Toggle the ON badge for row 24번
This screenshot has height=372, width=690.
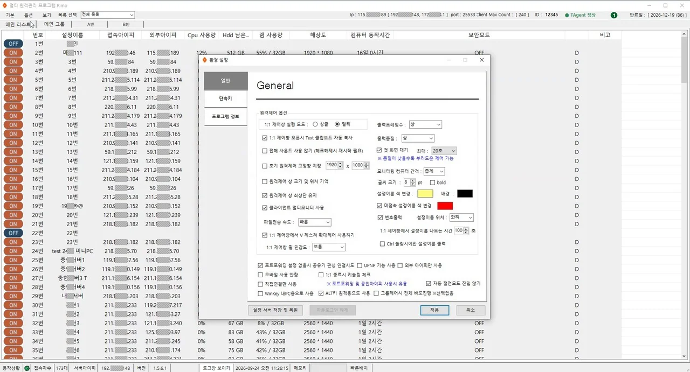tap(13, 251)
